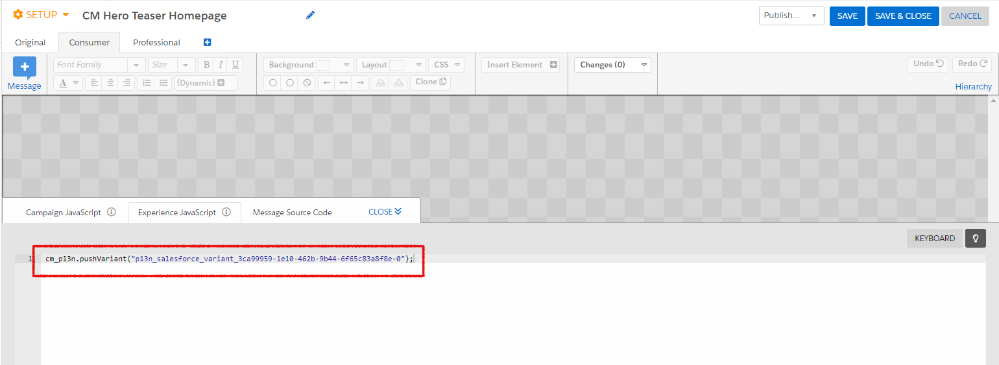
Task: Toggle underline formatting
Action: click(x=235, y=65)
